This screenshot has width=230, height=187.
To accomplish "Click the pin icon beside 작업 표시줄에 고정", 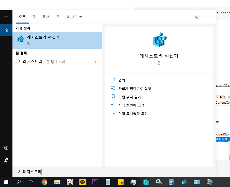I will click(113, 113).
